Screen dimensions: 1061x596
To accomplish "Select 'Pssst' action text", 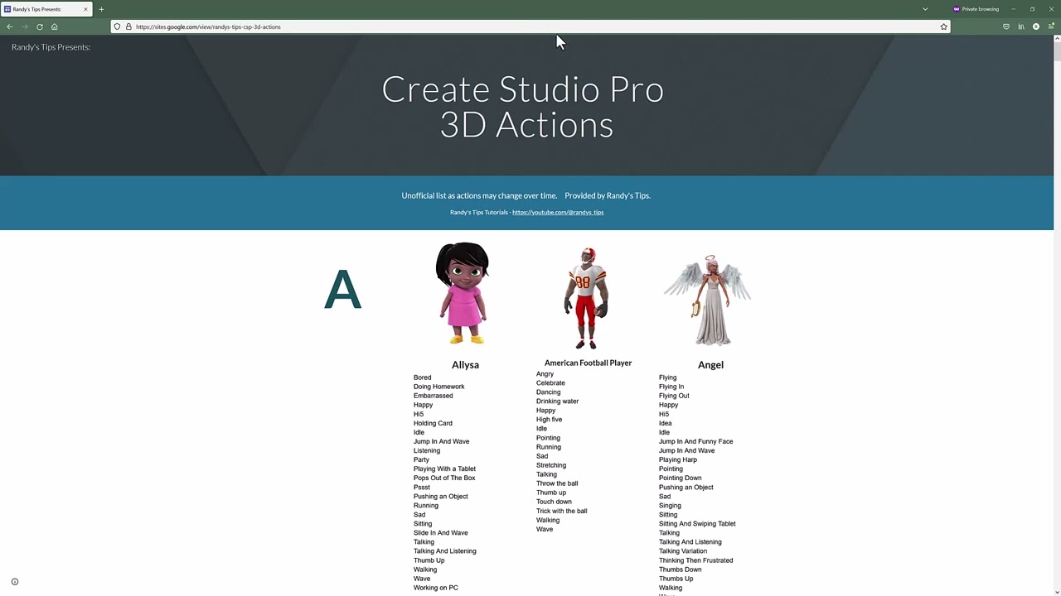I will tap(422, 487).
